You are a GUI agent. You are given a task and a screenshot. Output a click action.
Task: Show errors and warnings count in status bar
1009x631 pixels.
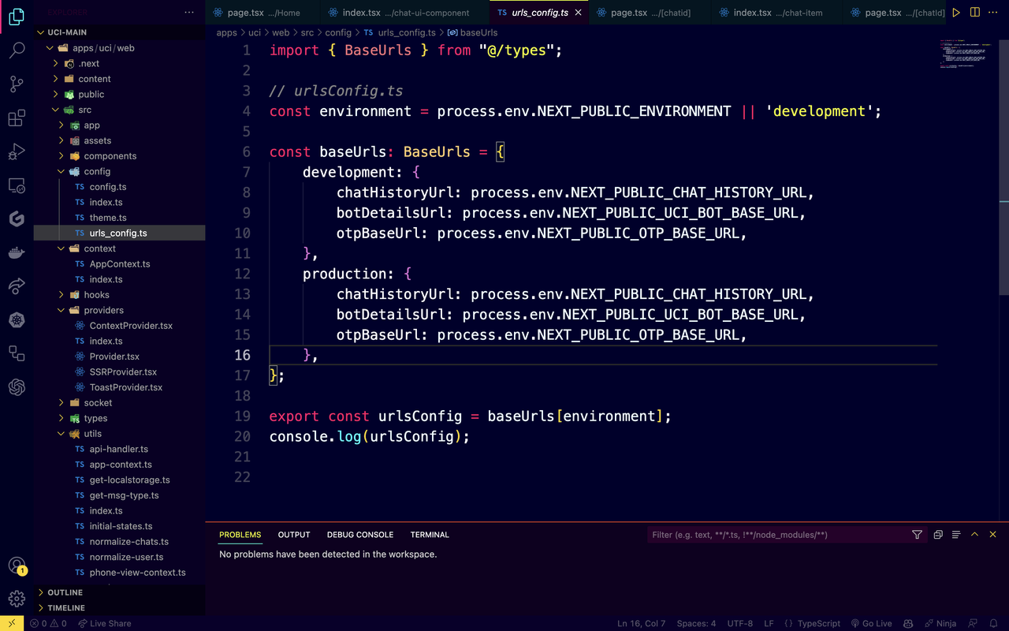pyautogui.click(x=48, y=623)
